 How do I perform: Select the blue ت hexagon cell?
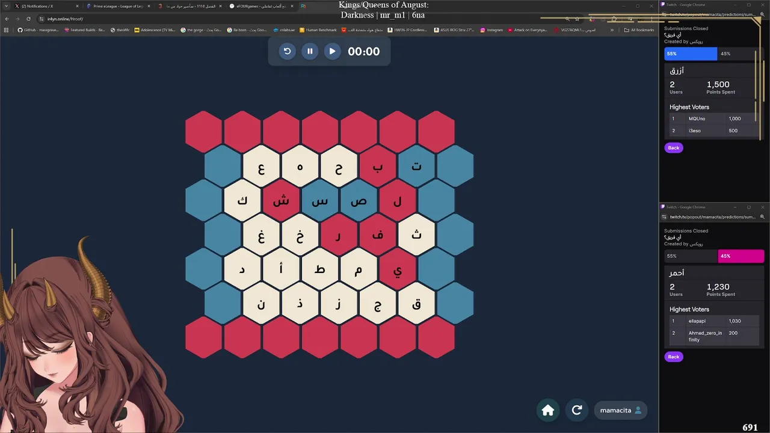point(416,166)
